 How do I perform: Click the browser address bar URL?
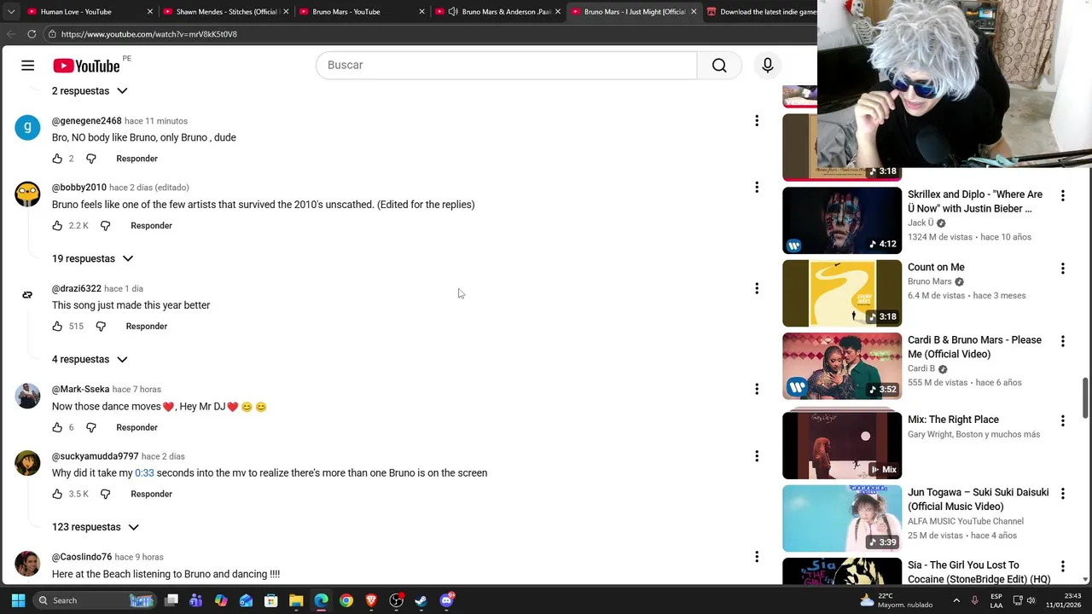149,34
